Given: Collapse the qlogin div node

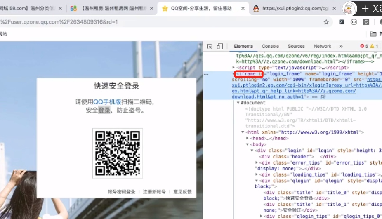Looking at the screenshot, I should pos(257,181).
